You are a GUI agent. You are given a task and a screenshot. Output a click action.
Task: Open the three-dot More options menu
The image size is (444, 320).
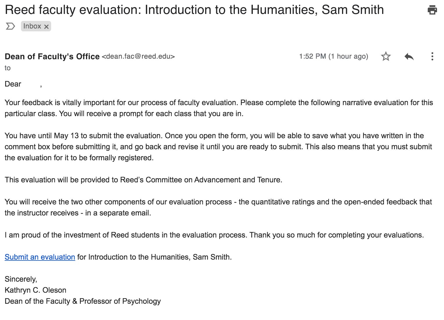(432, 56)
